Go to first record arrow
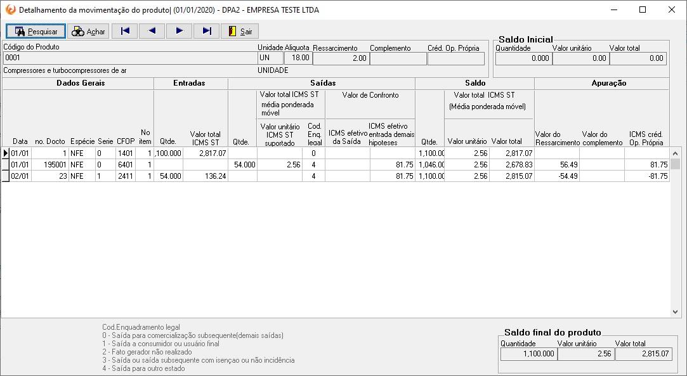This screenshot has height=376, width=687. coord(125,31)
